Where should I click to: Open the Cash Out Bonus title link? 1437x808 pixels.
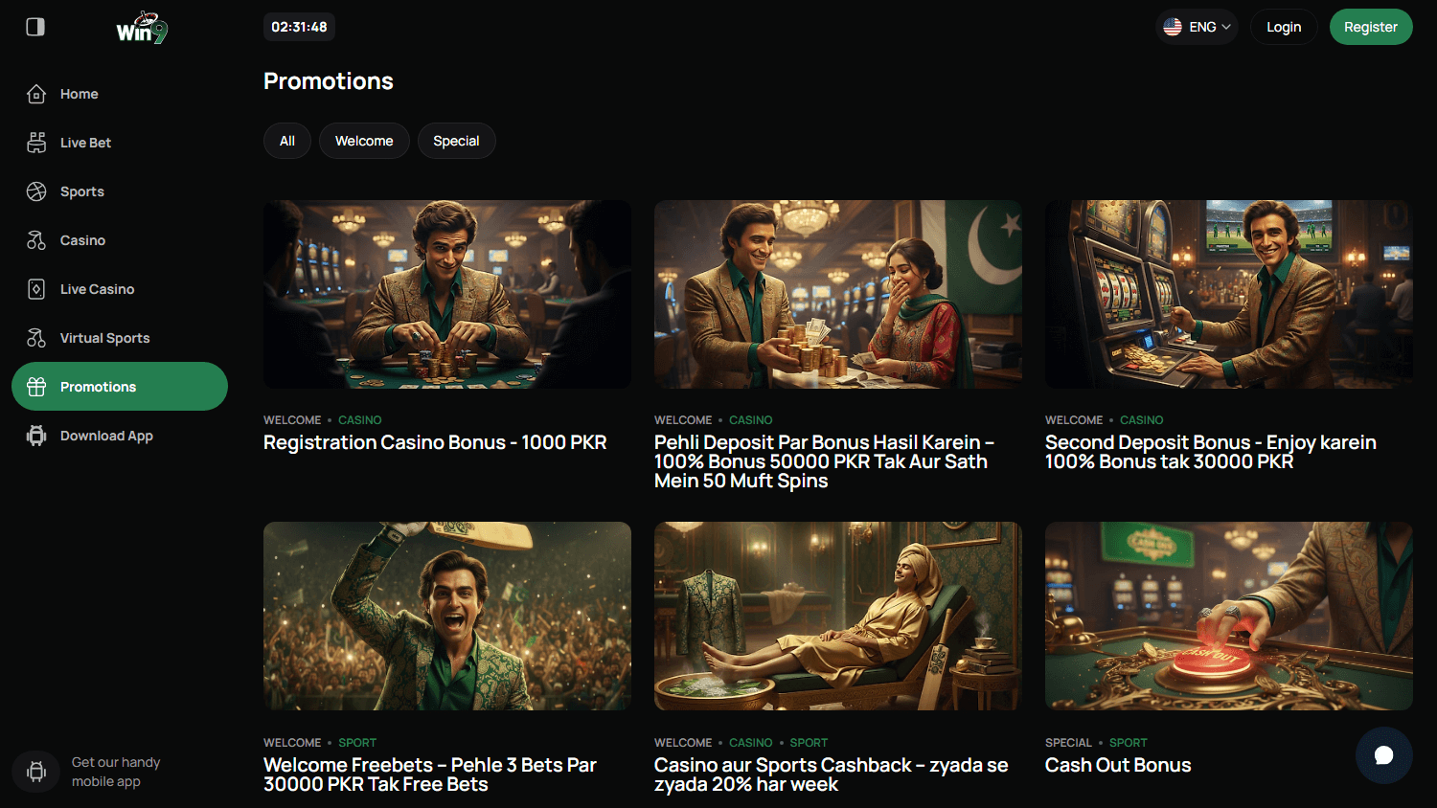[1117, 765]
